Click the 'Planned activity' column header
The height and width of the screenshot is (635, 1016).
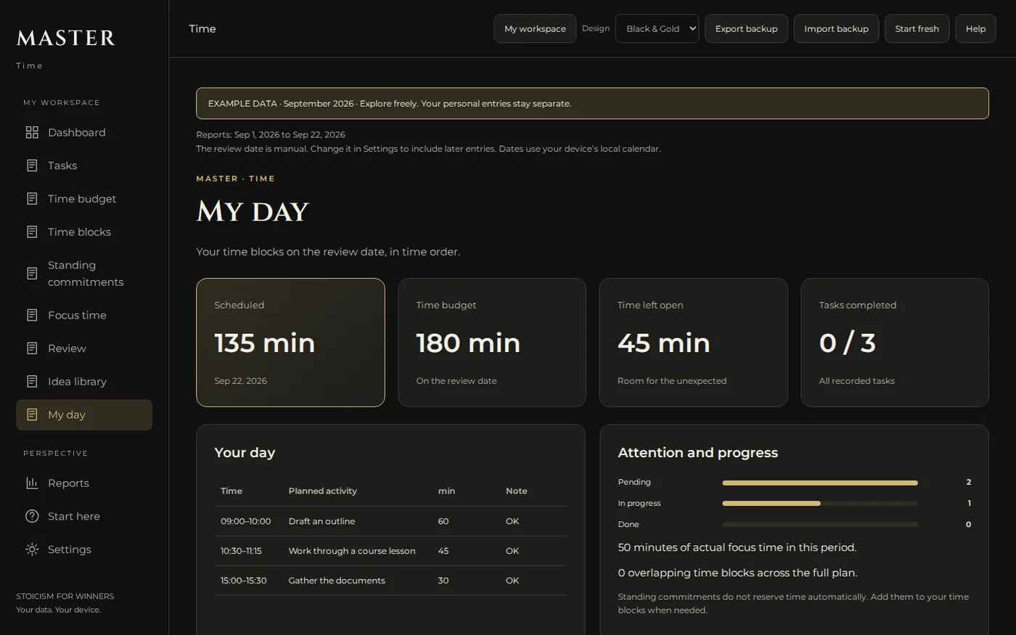(322, 491)
